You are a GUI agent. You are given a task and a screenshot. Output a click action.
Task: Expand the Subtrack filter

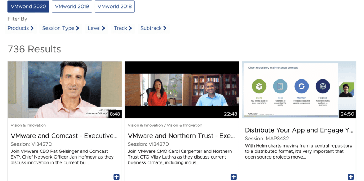154,28
